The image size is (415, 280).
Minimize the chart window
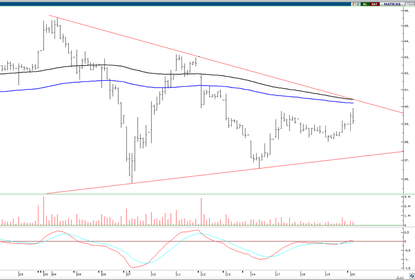[x=412, y=4]
